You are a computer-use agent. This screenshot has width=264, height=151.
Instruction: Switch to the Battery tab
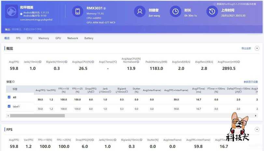click(89, 38)
